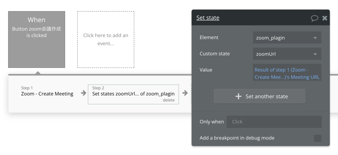Open the Custom state dropdown showing zoomUrl
This screenshot has height=155, width=338.
tap(287, 54)
